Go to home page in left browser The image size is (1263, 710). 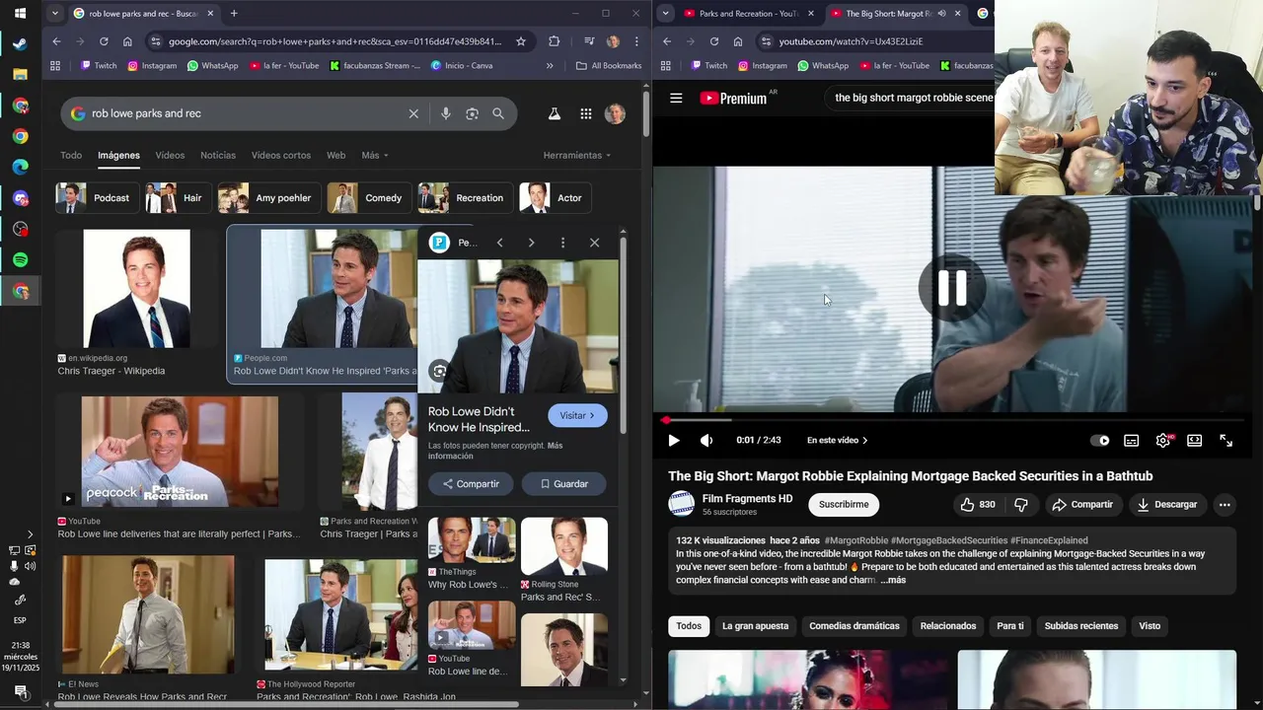click(x=127, y=41)
